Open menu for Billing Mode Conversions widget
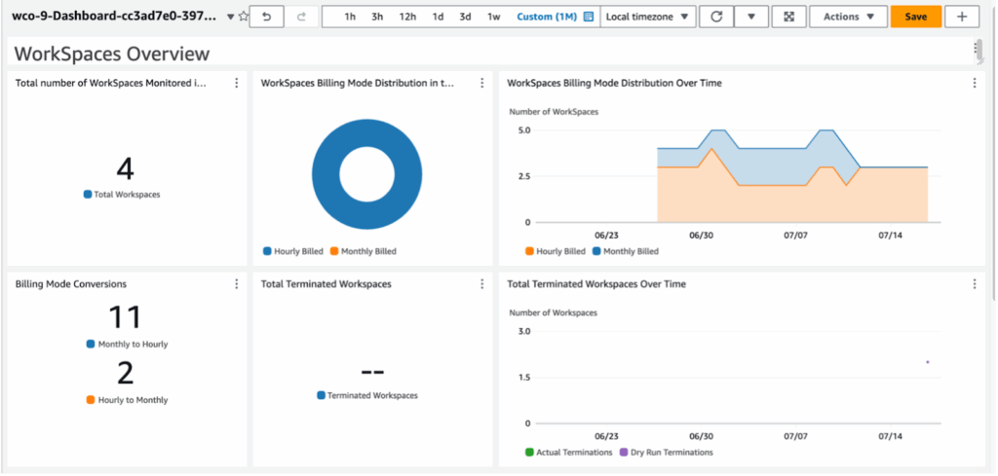Screen dimensions: 998x476 click(236, 284)
